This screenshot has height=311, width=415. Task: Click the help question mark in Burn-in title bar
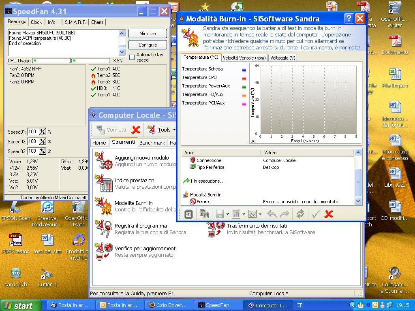(349, 19)
